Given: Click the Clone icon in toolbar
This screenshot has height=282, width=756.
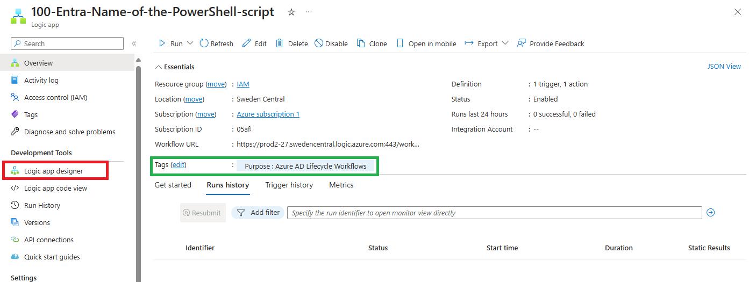Looking at the screenshot, I should 361,44.
